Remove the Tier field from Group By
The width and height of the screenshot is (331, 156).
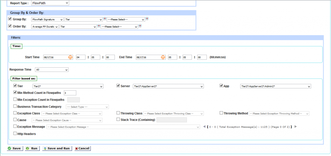pos(105,19)
